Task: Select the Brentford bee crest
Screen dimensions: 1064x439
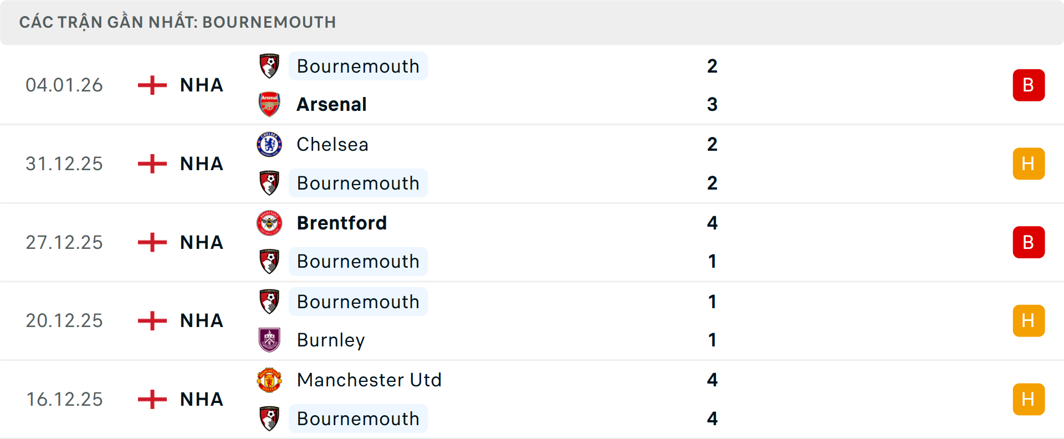Action: point(269,223)
